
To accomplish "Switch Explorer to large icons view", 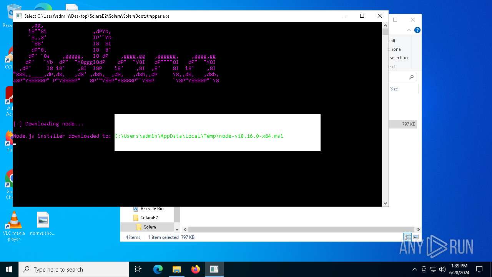I will point(416,237).
